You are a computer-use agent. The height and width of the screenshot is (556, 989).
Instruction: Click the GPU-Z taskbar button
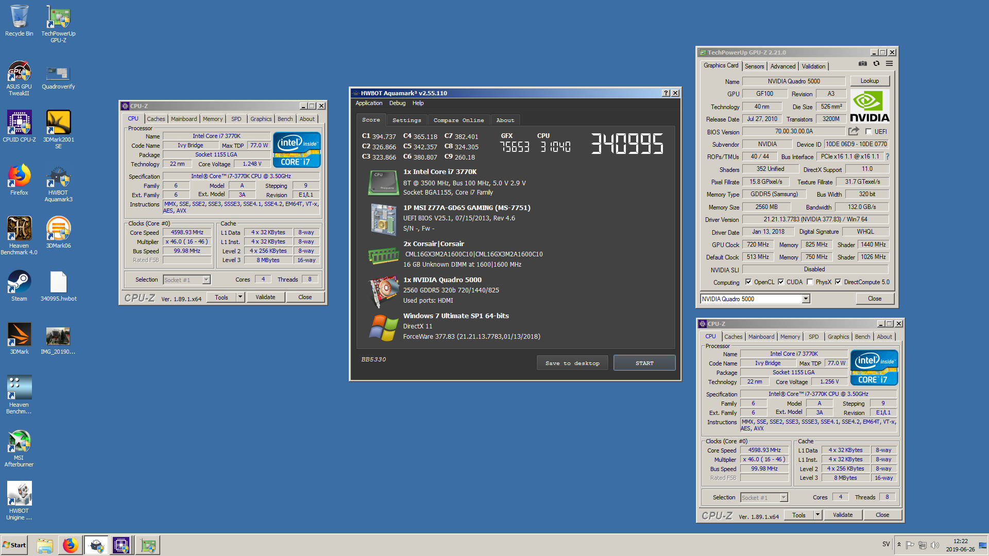pos(148,545)
